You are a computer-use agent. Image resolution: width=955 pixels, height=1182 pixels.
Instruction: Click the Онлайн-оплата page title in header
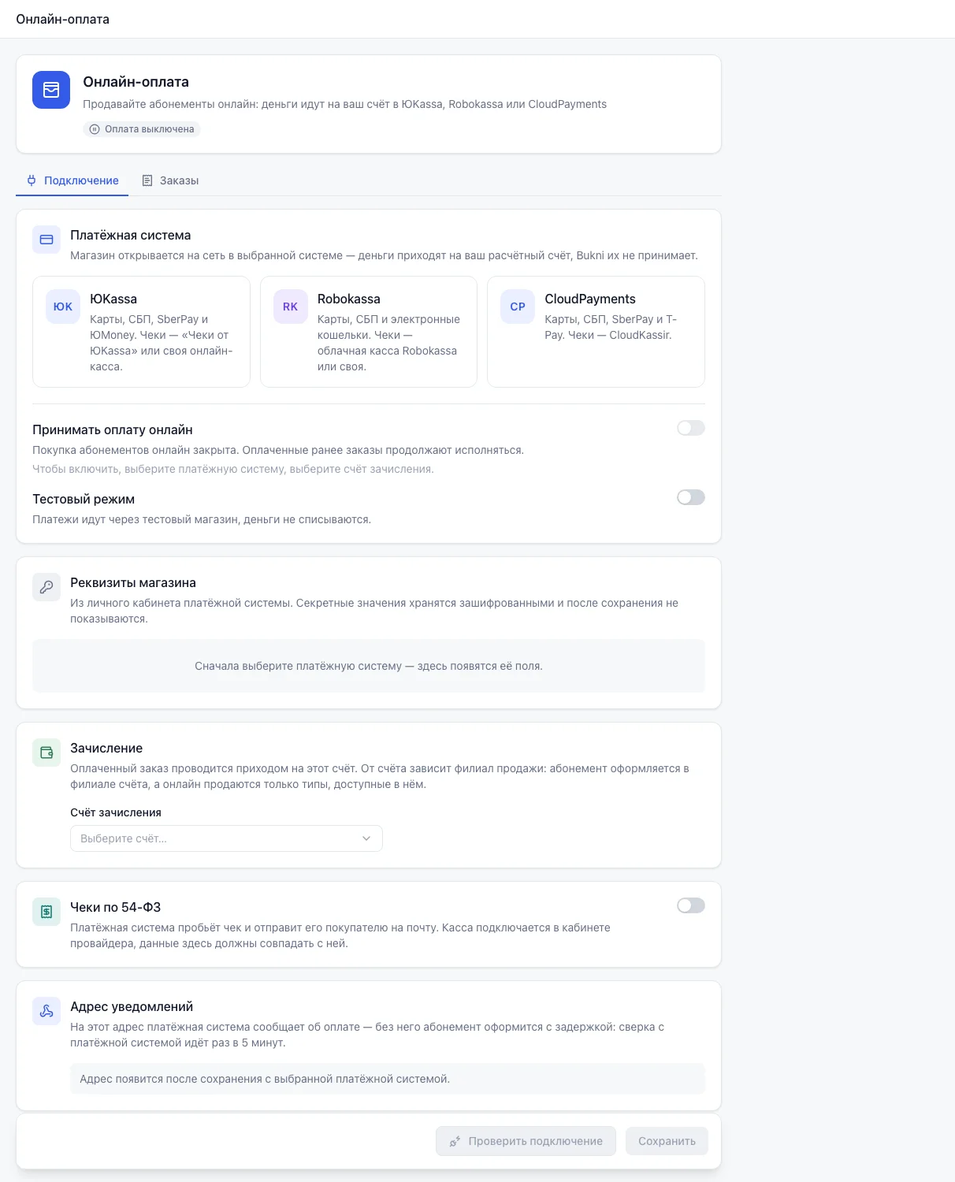point(63,19)
